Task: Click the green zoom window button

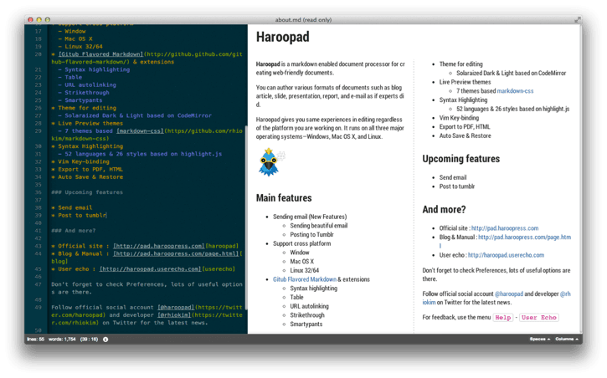Action: [48, 18]
